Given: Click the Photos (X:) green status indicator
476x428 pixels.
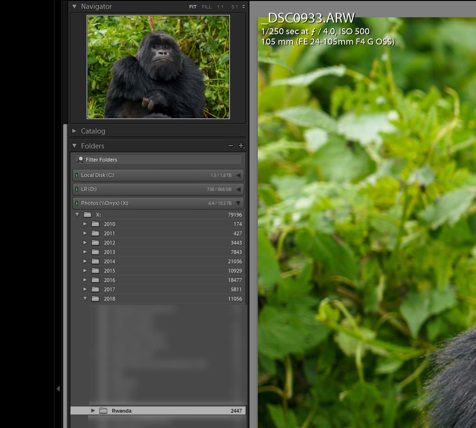Looking at the screenshot, I should [76, 203].
